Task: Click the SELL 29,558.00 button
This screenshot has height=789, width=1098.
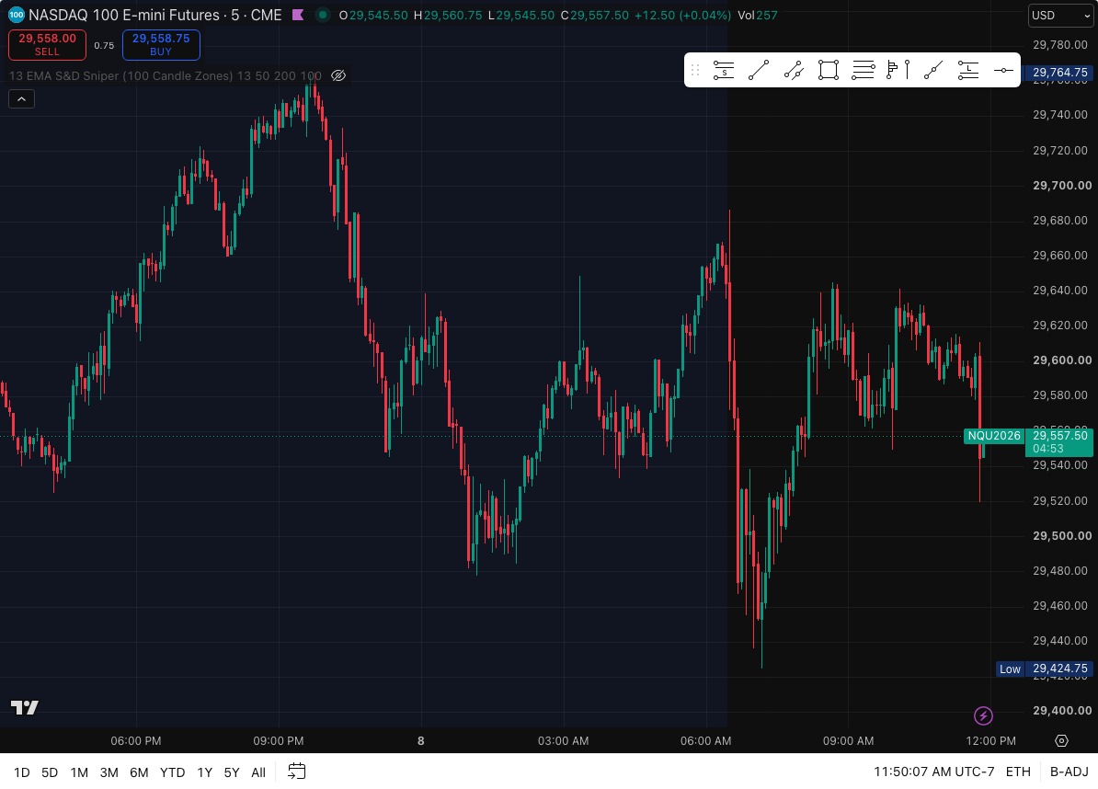Action: (x=48, y=45)
